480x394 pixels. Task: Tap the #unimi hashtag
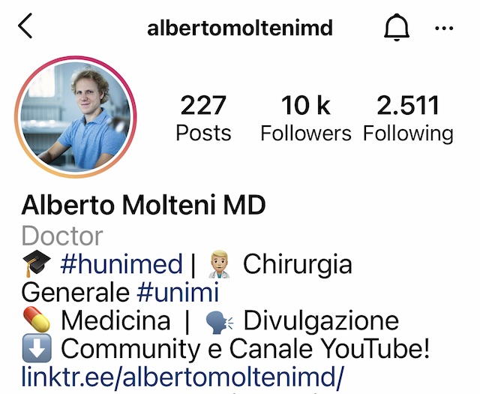[x=178, y=292]
